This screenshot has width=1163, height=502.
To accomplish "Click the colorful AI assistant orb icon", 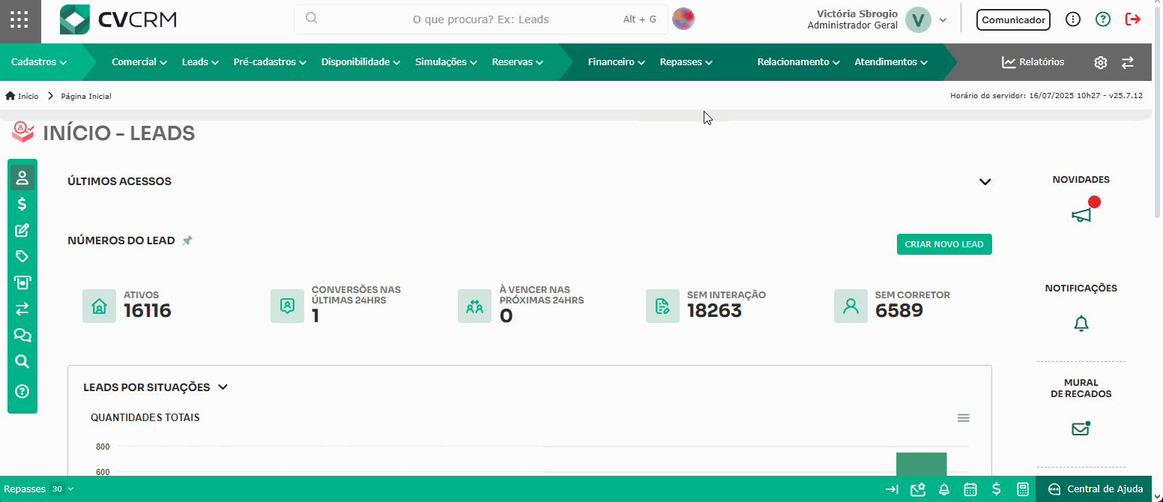I will pyautogui.click(x=683, y=19).
